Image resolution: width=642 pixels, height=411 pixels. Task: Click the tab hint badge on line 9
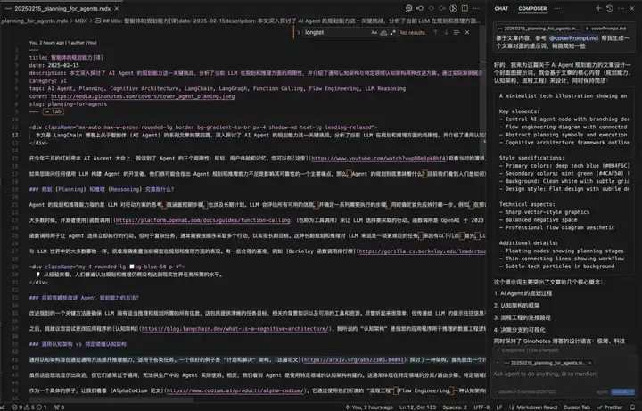[x=53, y=111]
